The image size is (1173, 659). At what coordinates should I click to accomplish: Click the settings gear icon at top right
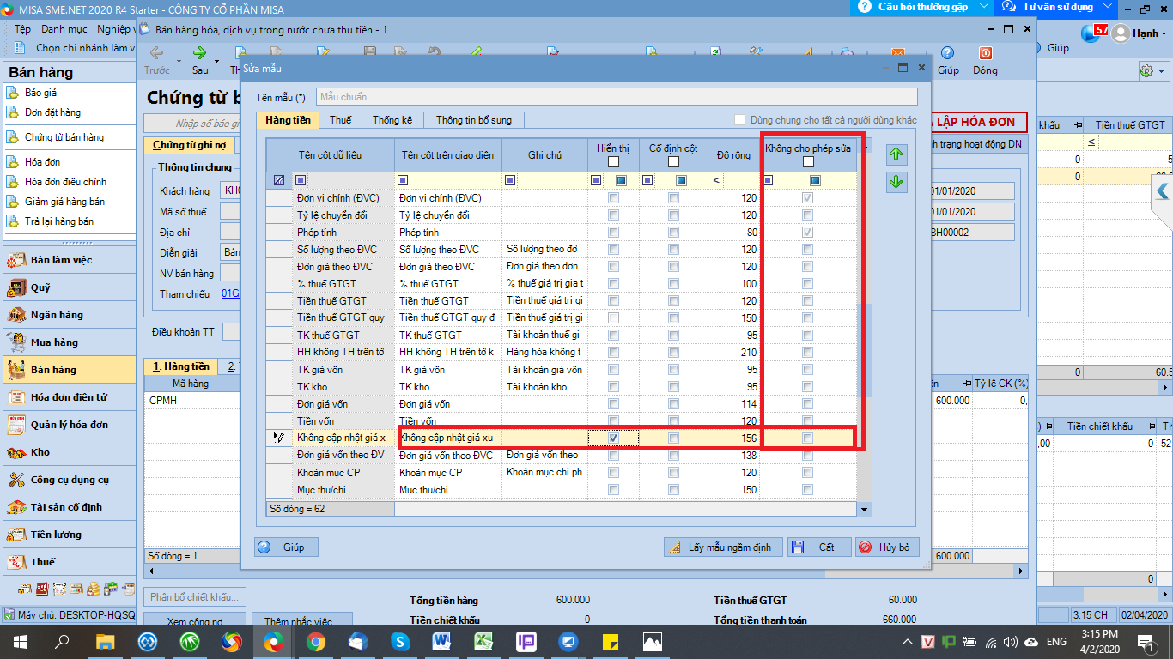coord(1146,70)
